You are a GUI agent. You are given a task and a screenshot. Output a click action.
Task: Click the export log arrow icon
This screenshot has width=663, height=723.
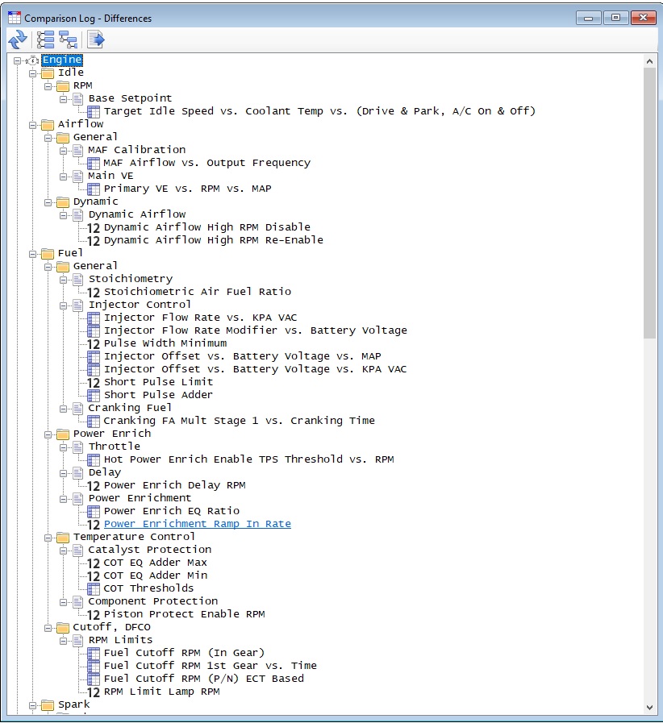click(96, 39)
